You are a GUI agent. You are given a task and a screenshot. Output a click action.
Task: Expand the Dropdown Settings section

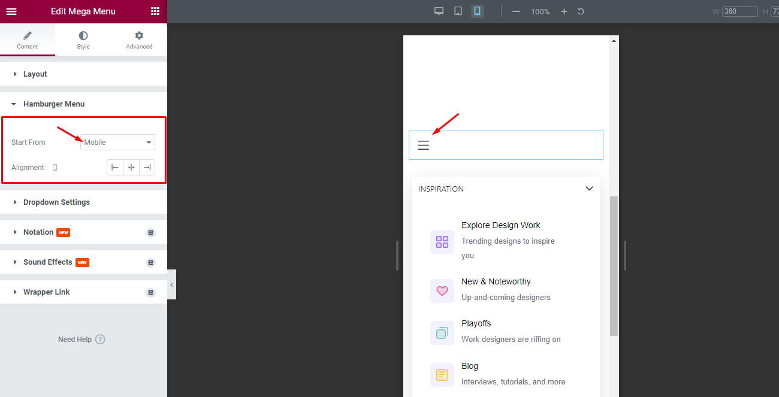click(x=56, y=202)
